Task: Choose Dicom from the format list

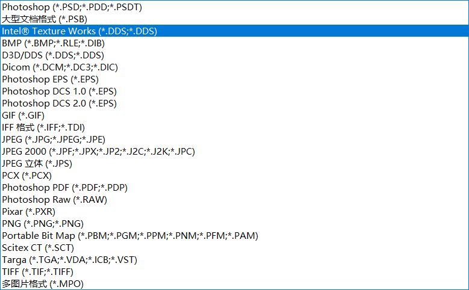Action: pyautogui.click(x=60, y=67)
